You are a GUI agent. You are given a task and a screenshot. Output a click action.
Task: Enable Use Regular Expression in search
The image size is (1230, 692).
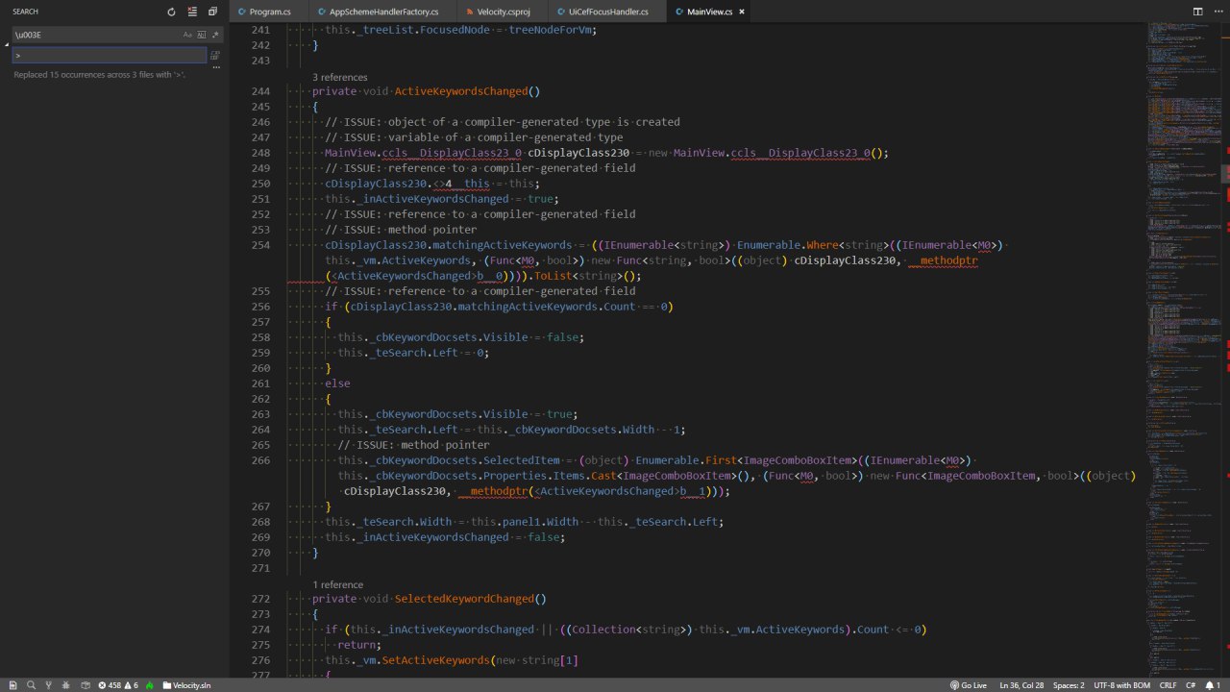click(x=215, y=35)
